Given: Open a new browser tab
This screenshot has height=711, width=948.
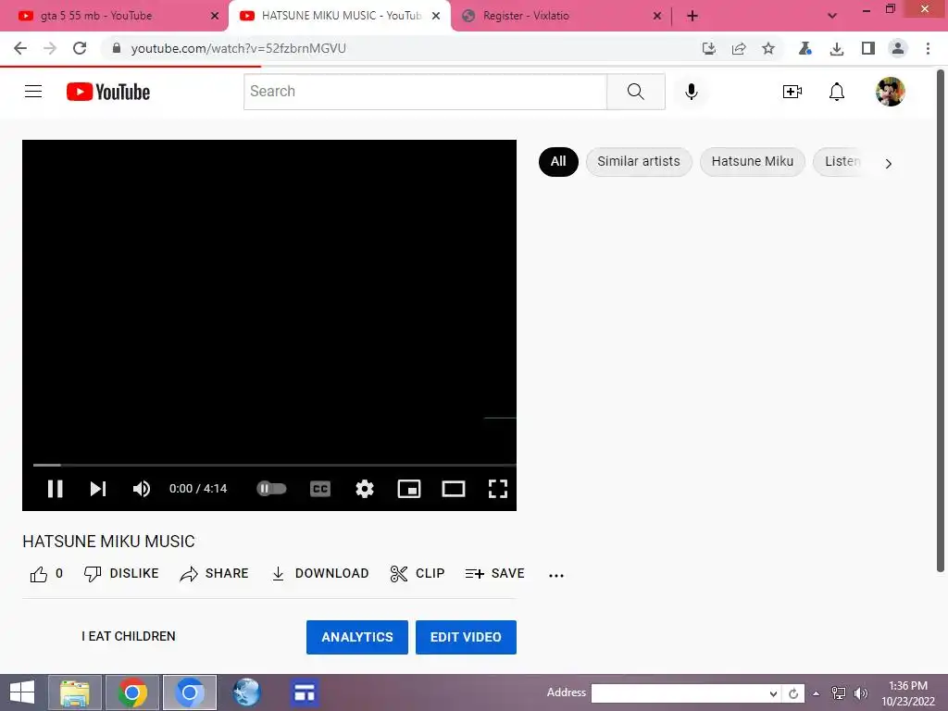Looking at the screenshot, I should pos(692,16).
